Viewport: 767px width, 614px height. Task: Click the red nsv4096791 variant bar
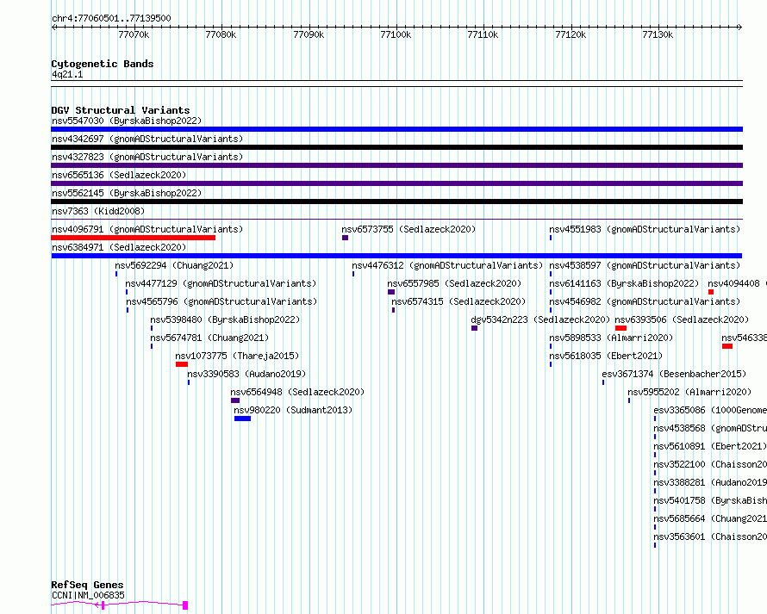click(x=133, y=238)
